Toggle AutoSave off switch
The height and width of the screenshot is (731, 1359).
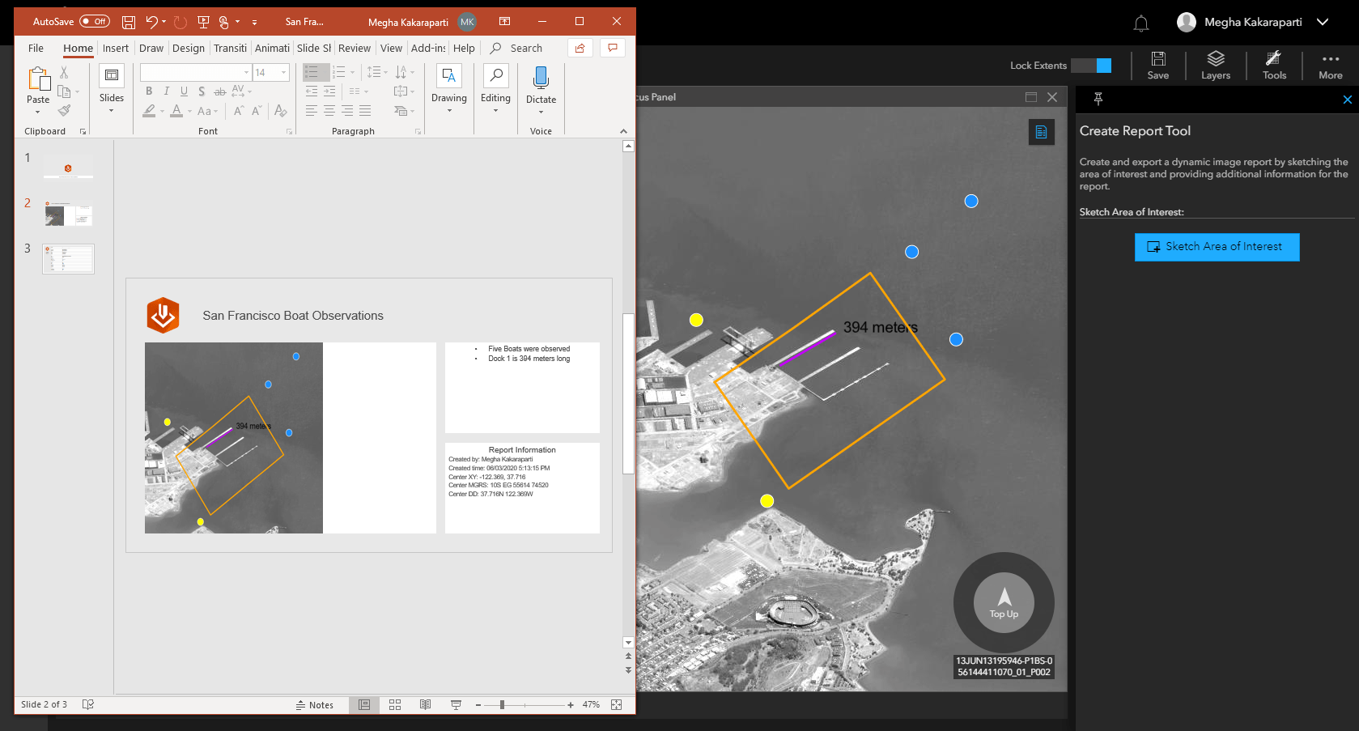click(x=94, y=22)
